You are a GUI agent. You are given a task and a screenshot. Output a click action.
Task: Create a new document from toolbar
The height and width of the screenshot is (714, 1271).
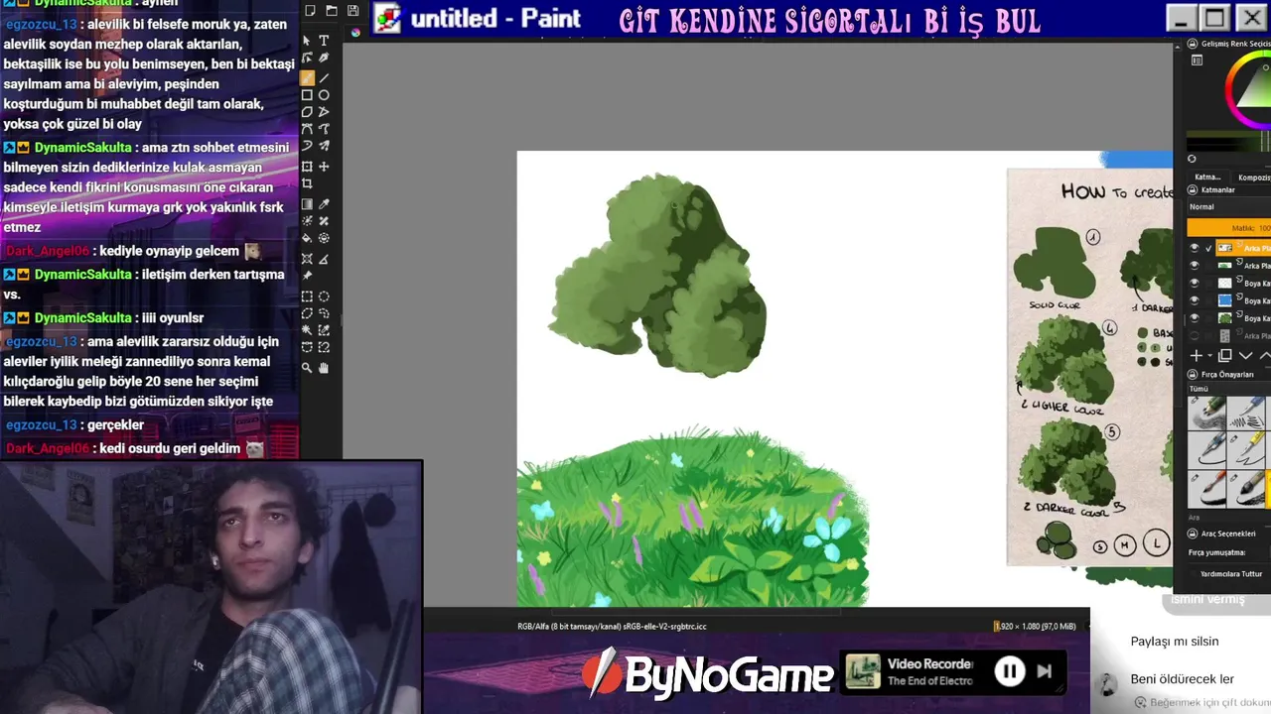tap(309, 10)
